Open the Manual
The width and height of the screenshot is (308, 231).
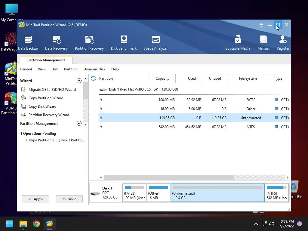point(263,43)
